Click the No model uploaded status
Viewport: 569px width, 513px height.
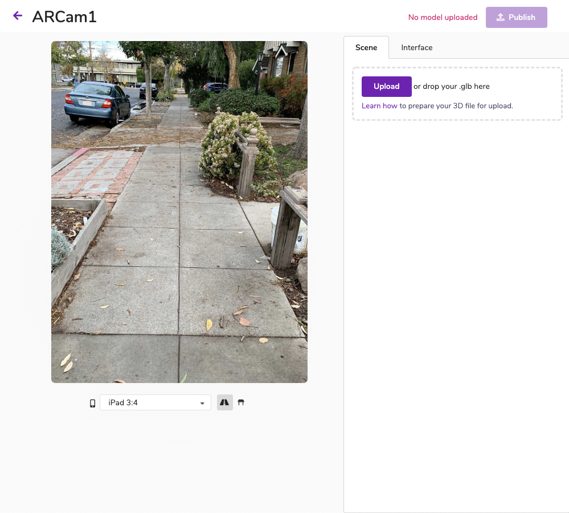point(443,18)
